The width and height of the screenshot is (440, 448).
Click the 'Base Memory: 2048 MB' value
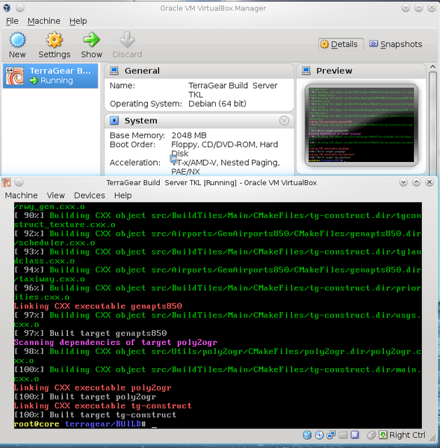tap(189, 135)
